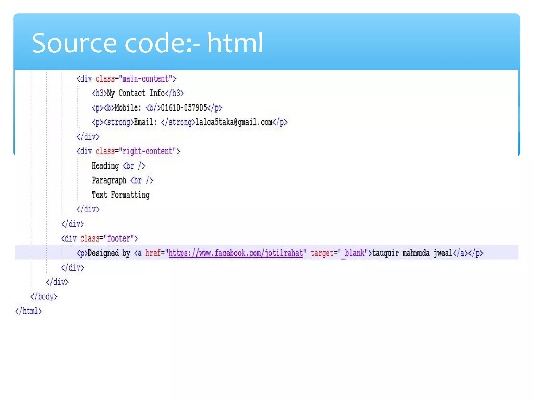Click the email address lalca5taka@gmail.com
Screen dimensions: 533x400
[x=234, y=122]
